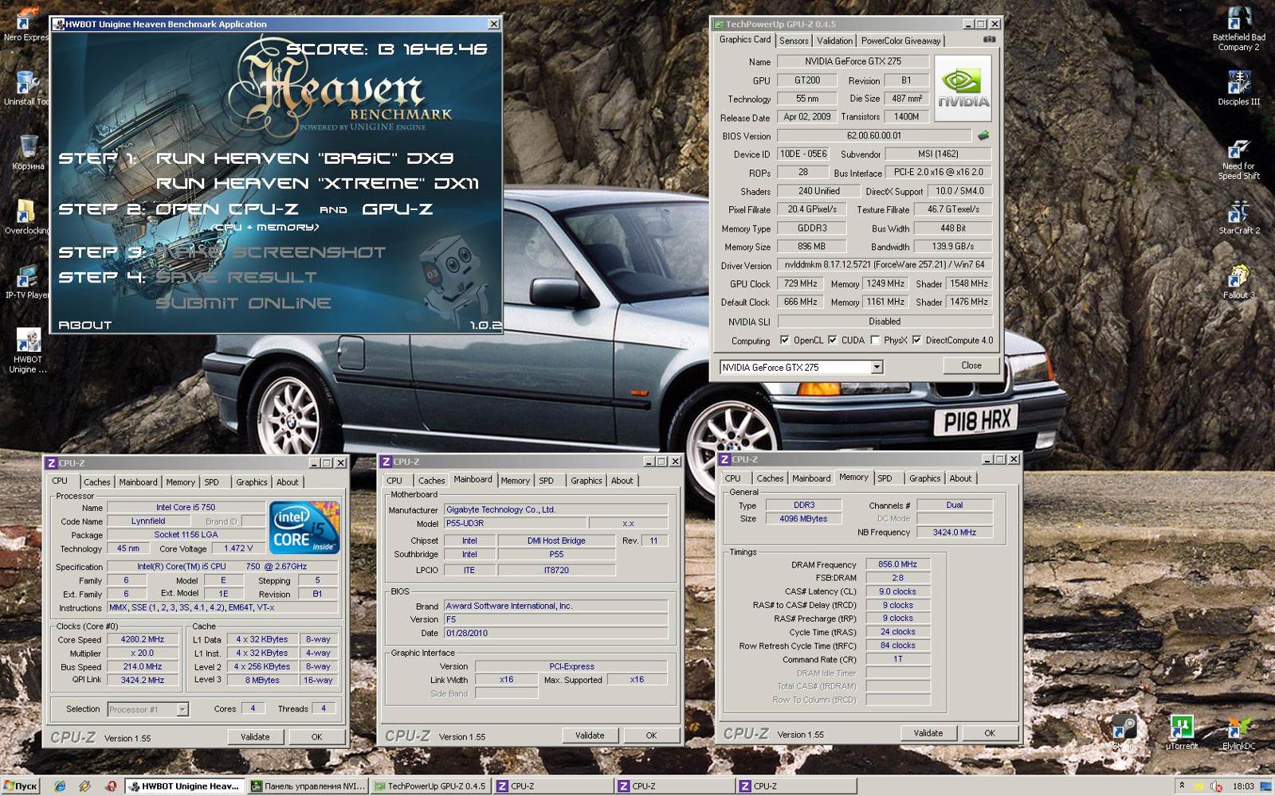Click the Start (Пуск) button
Screen dimensions: 1275x796
(x=20, y=786)
